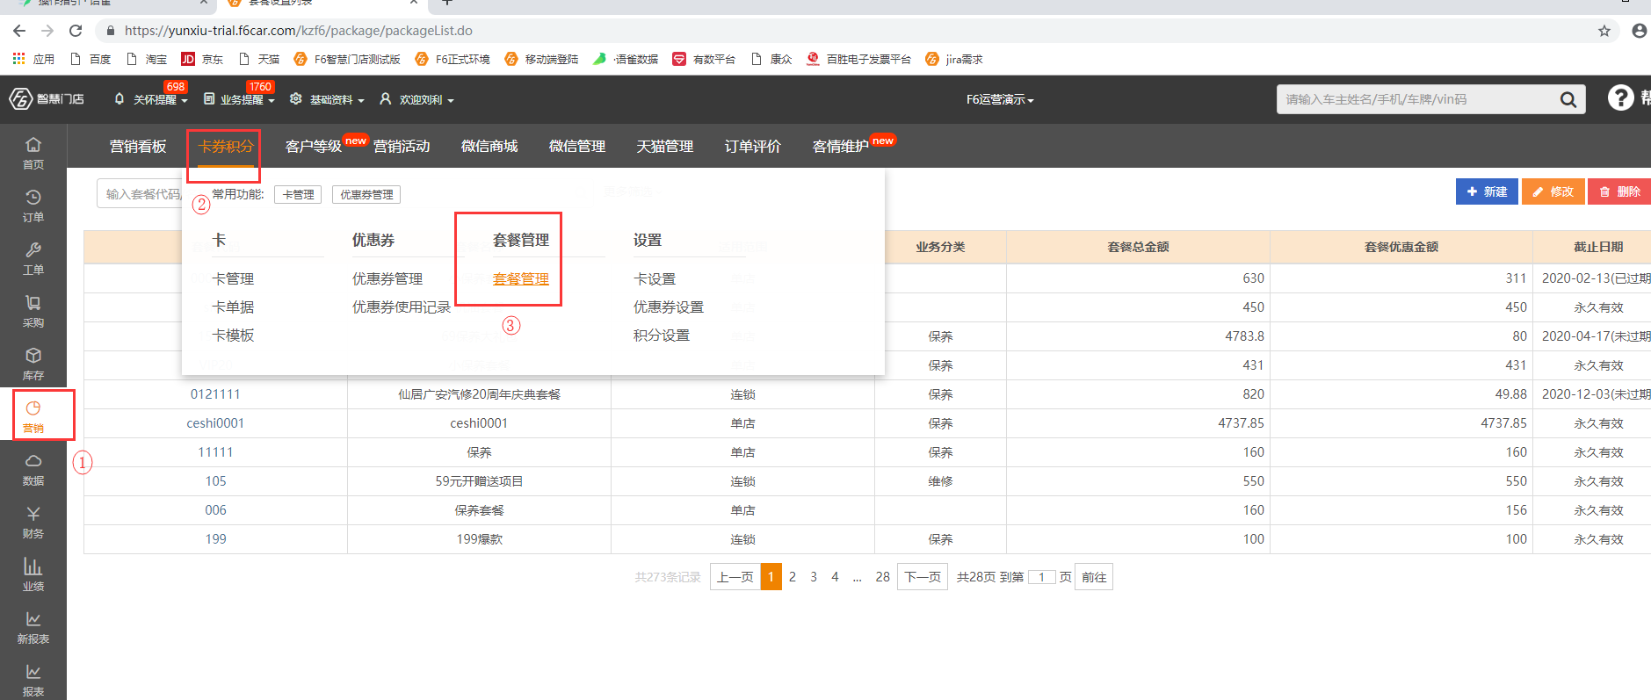
Task: Click the help question mark icon
Action: coord(1620,97)
